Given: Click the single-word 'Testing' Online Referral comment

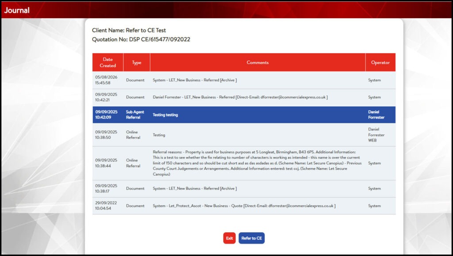Looking at the screenshot, I should pyautogui.click(x=159, y=135).
